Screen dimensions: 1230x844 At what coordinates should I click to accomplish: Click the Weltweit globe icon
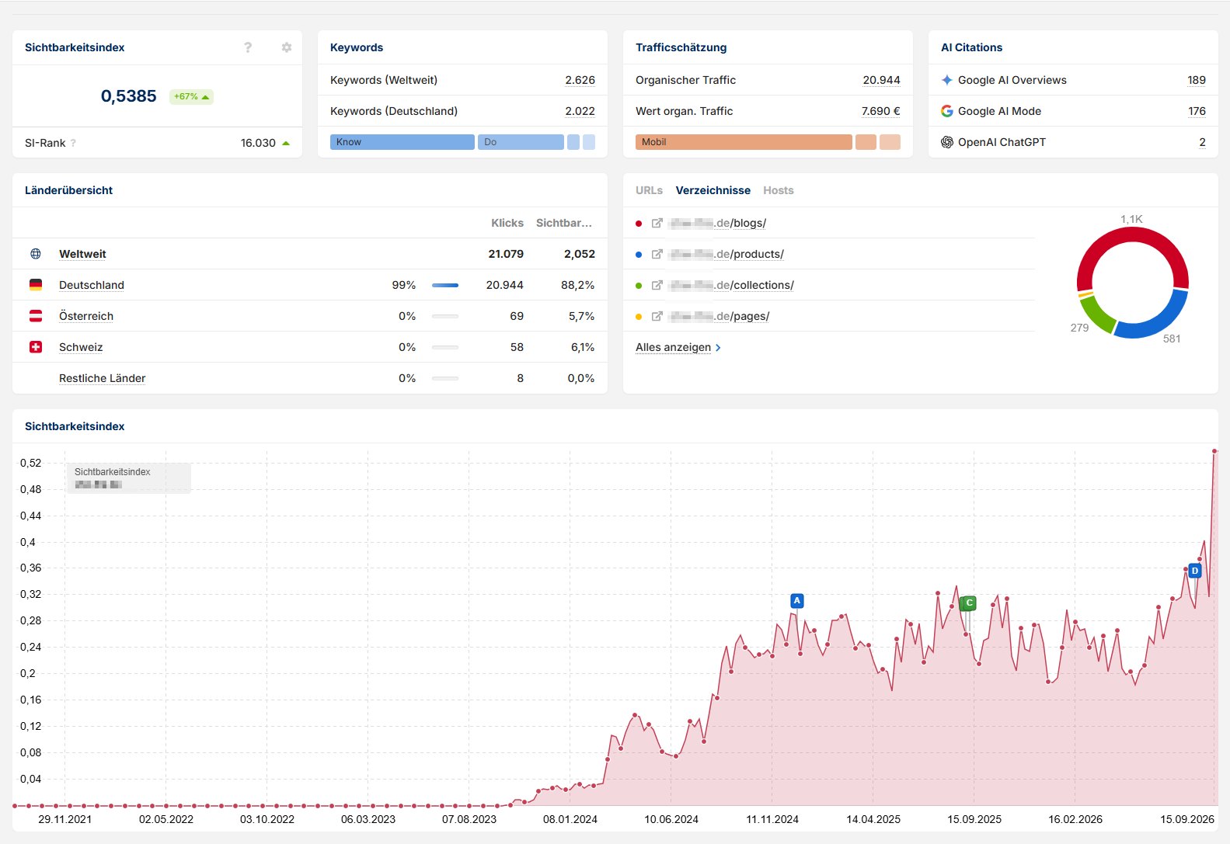36,254
